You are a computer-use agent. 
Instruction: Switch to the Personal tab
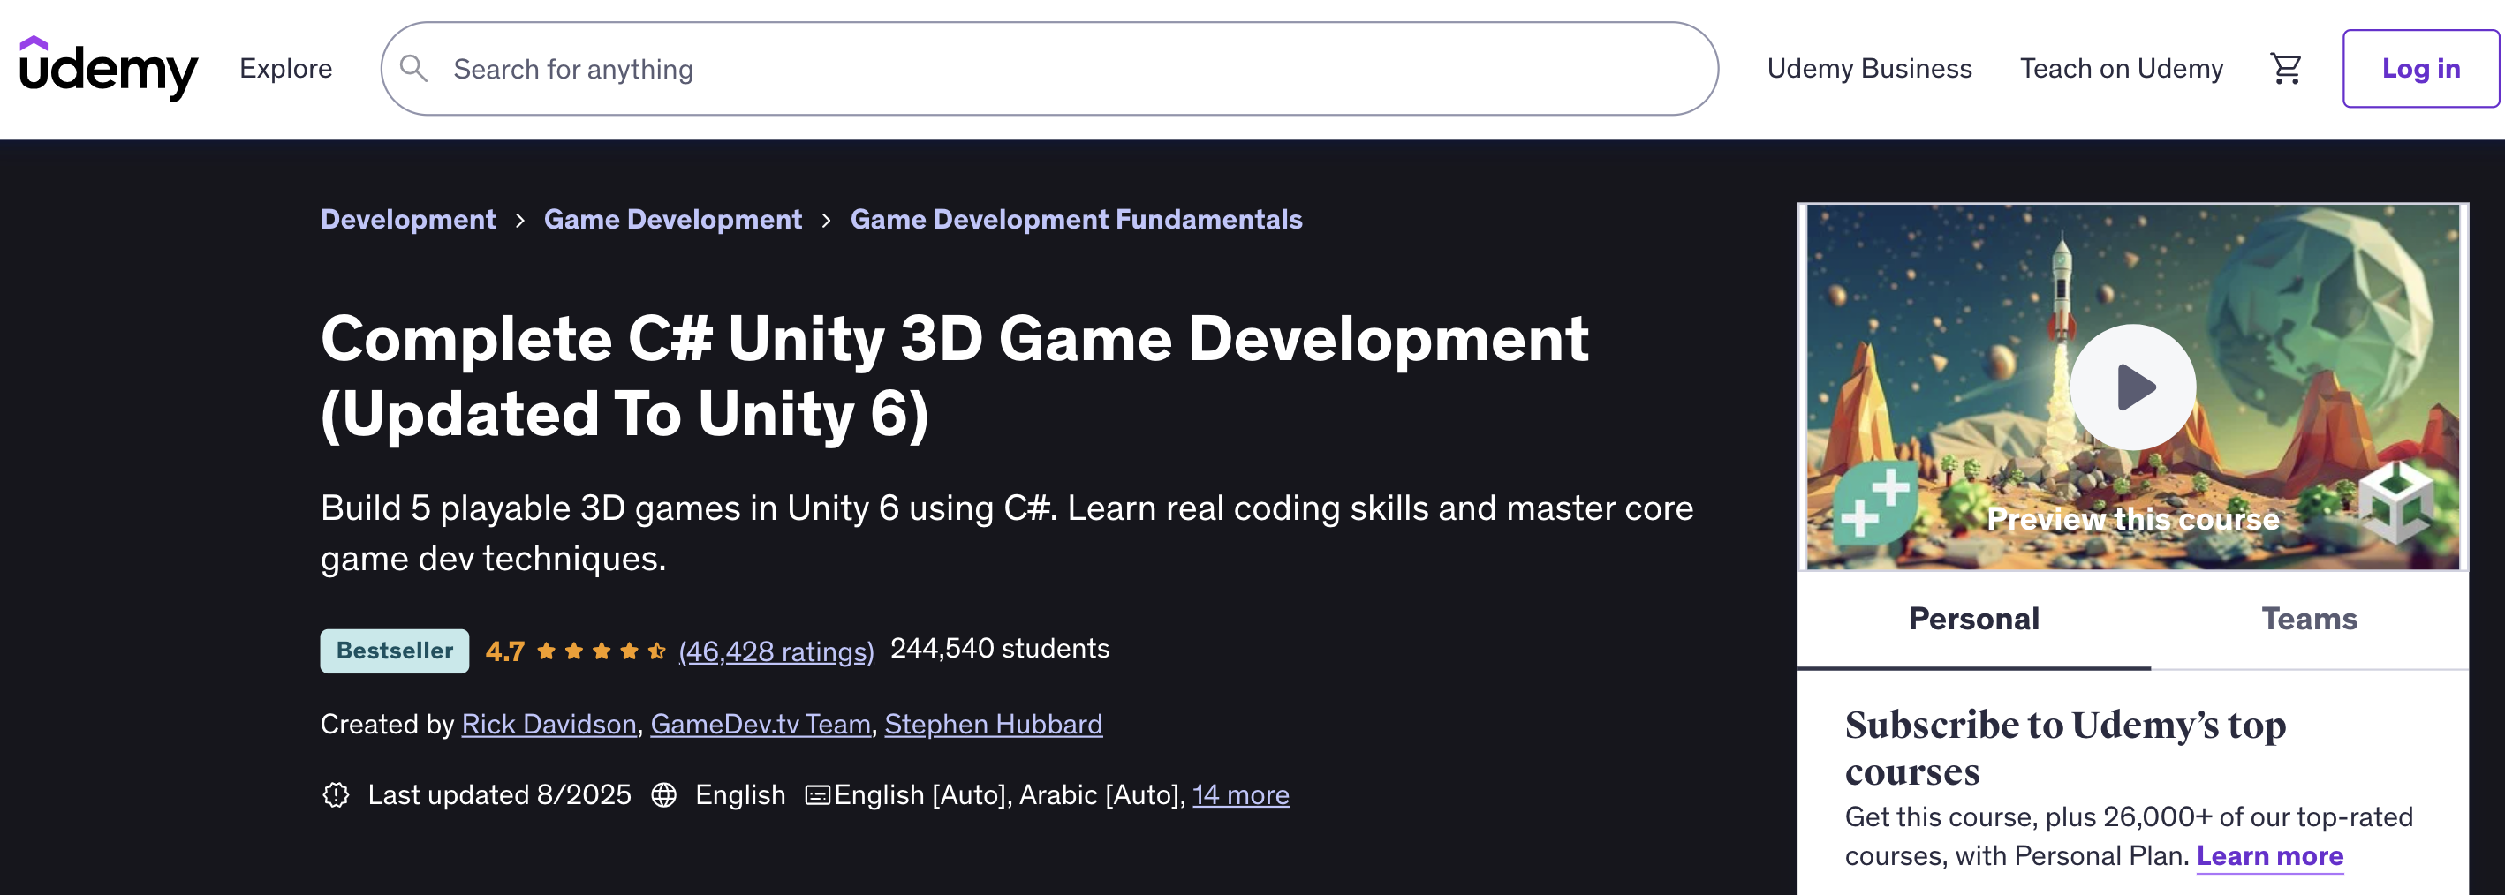(x=1974, y=619)
